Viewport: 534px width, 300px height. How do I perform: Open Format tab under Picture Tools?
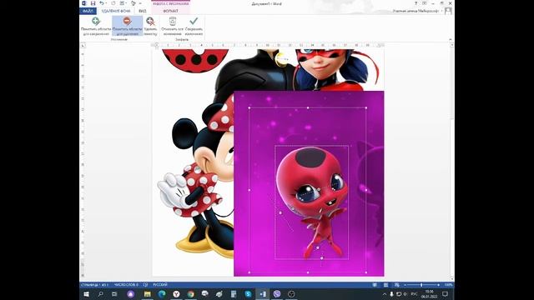pyautogui.click(x=170, y=11)
